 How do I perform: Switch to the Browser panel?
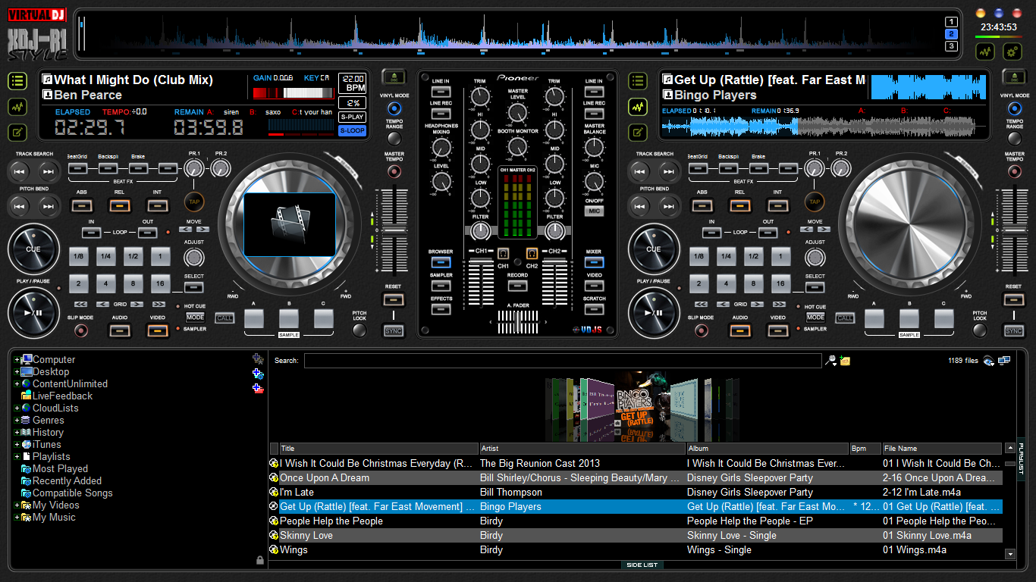(x=441, y=262)
